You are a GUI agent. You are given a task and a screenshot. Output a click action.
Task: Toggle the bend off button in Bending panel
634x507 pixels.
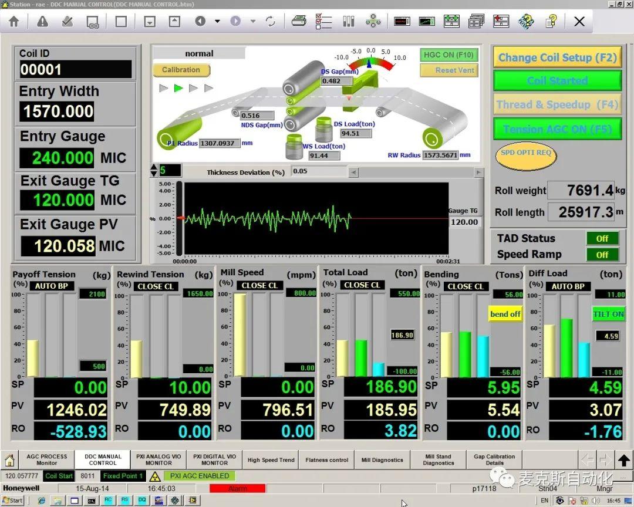click(x=505, y=314)
